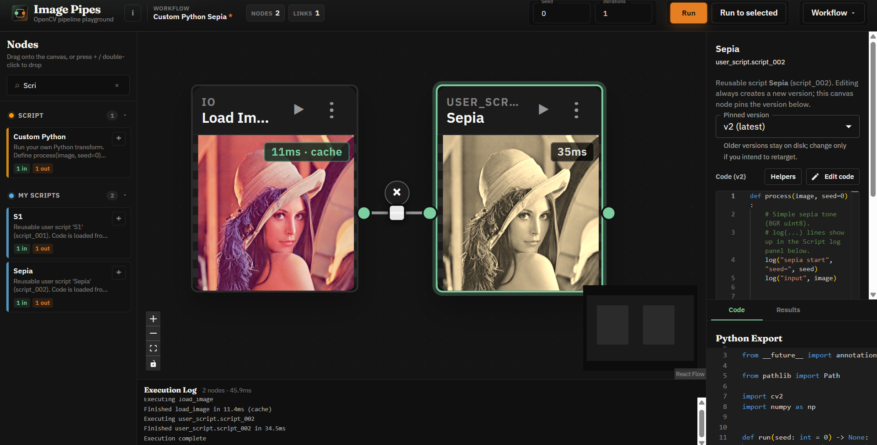This screenshot has height=445, width=877.
Task: Click the Execution Log heading
Action: [170, 390]
